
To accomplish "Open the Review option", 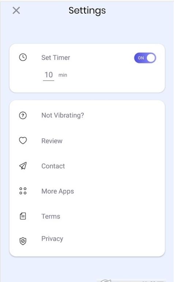I will (87, 141).
